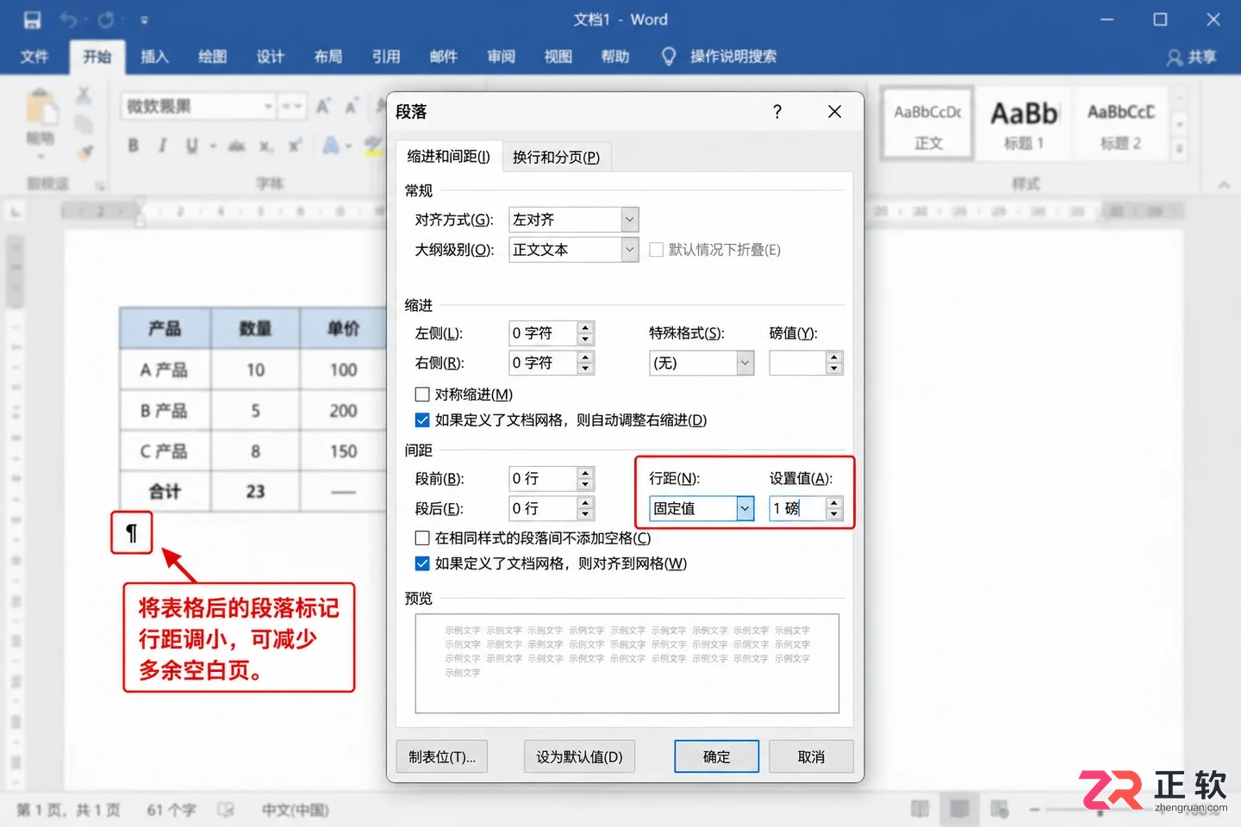Screen dimensions: 1241x827
Task: Click the 设为默认值(D) Set As Default button
Action: 579,756
